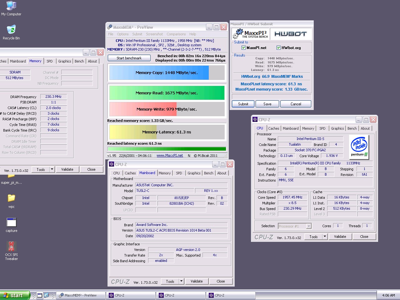Click the taskbar clock showing 4:06 AM

[x=388, y=295]
